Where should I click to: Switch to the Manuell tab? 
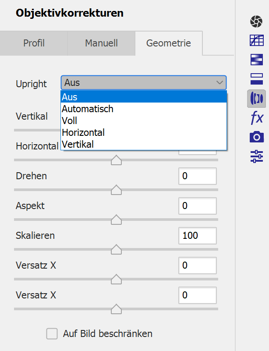tap(101, 43)
